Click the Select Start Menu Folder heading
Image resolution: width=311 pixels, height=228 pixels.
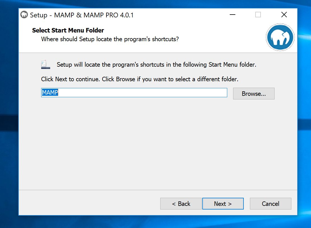point(68,30)
